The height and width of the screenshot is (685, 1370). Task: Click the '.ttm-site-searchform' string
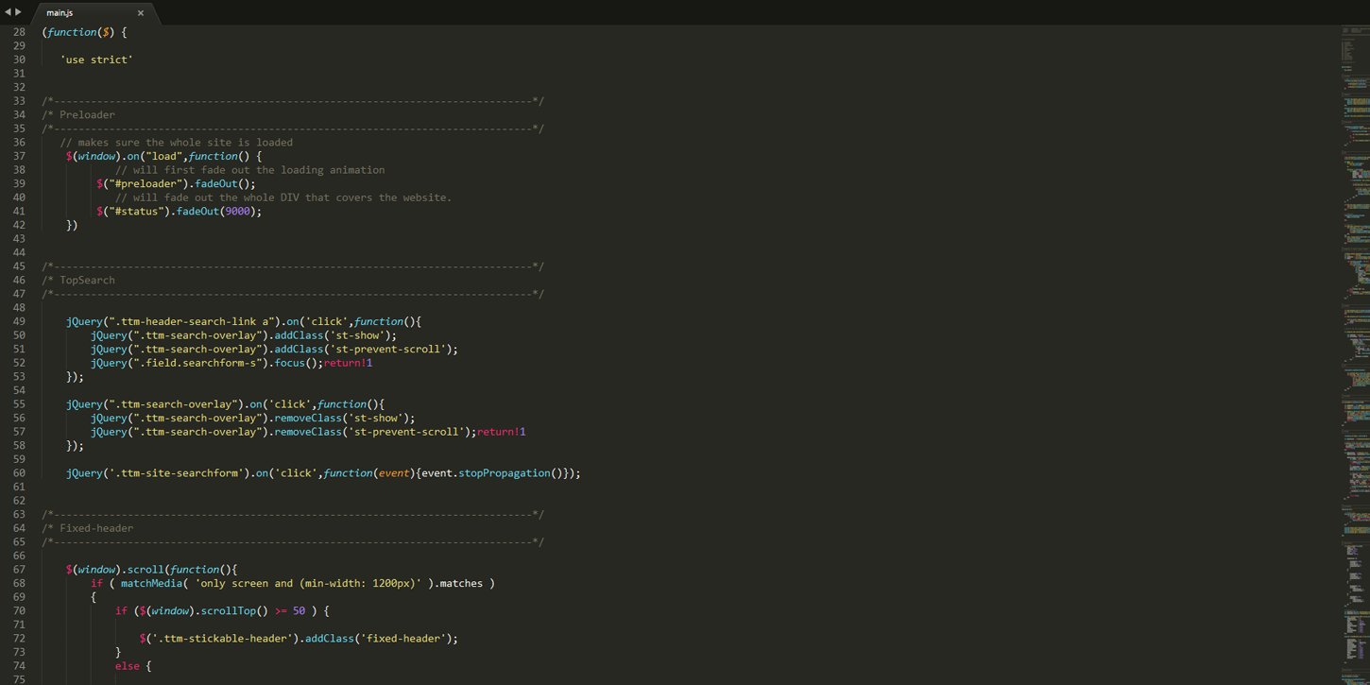pyautogui.click(x=177, y=473)
